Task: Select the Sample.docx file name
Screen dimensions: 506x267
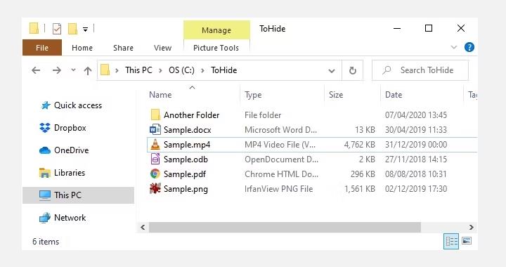Action: click(187, 130)
